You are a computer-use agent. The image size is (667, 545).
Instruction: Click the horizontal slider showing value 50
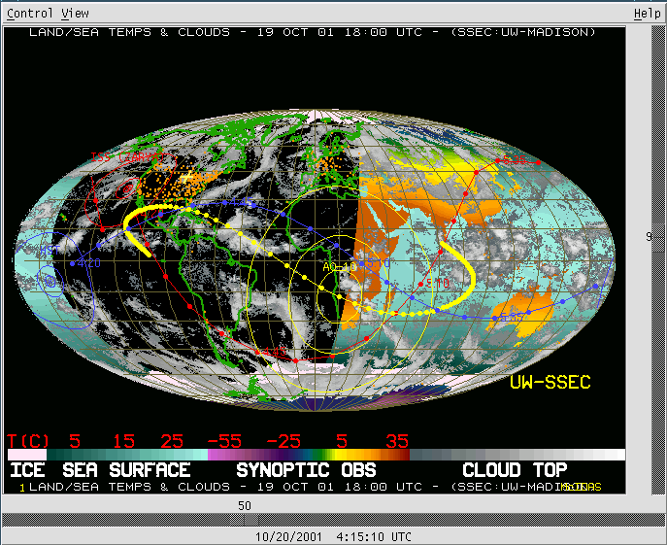[x=245, y=505]
